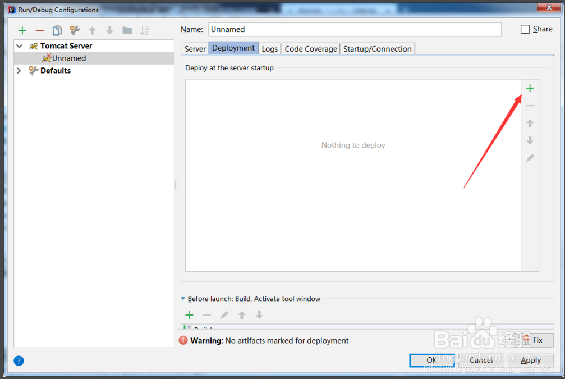Screen dimensions: 565x379
Task: Click the Cancel button
Action: click(481, 360)
